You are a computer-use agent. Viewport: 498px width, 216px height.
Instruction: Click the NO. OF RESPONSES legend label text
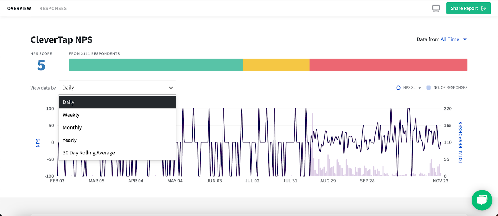point(450,88)
